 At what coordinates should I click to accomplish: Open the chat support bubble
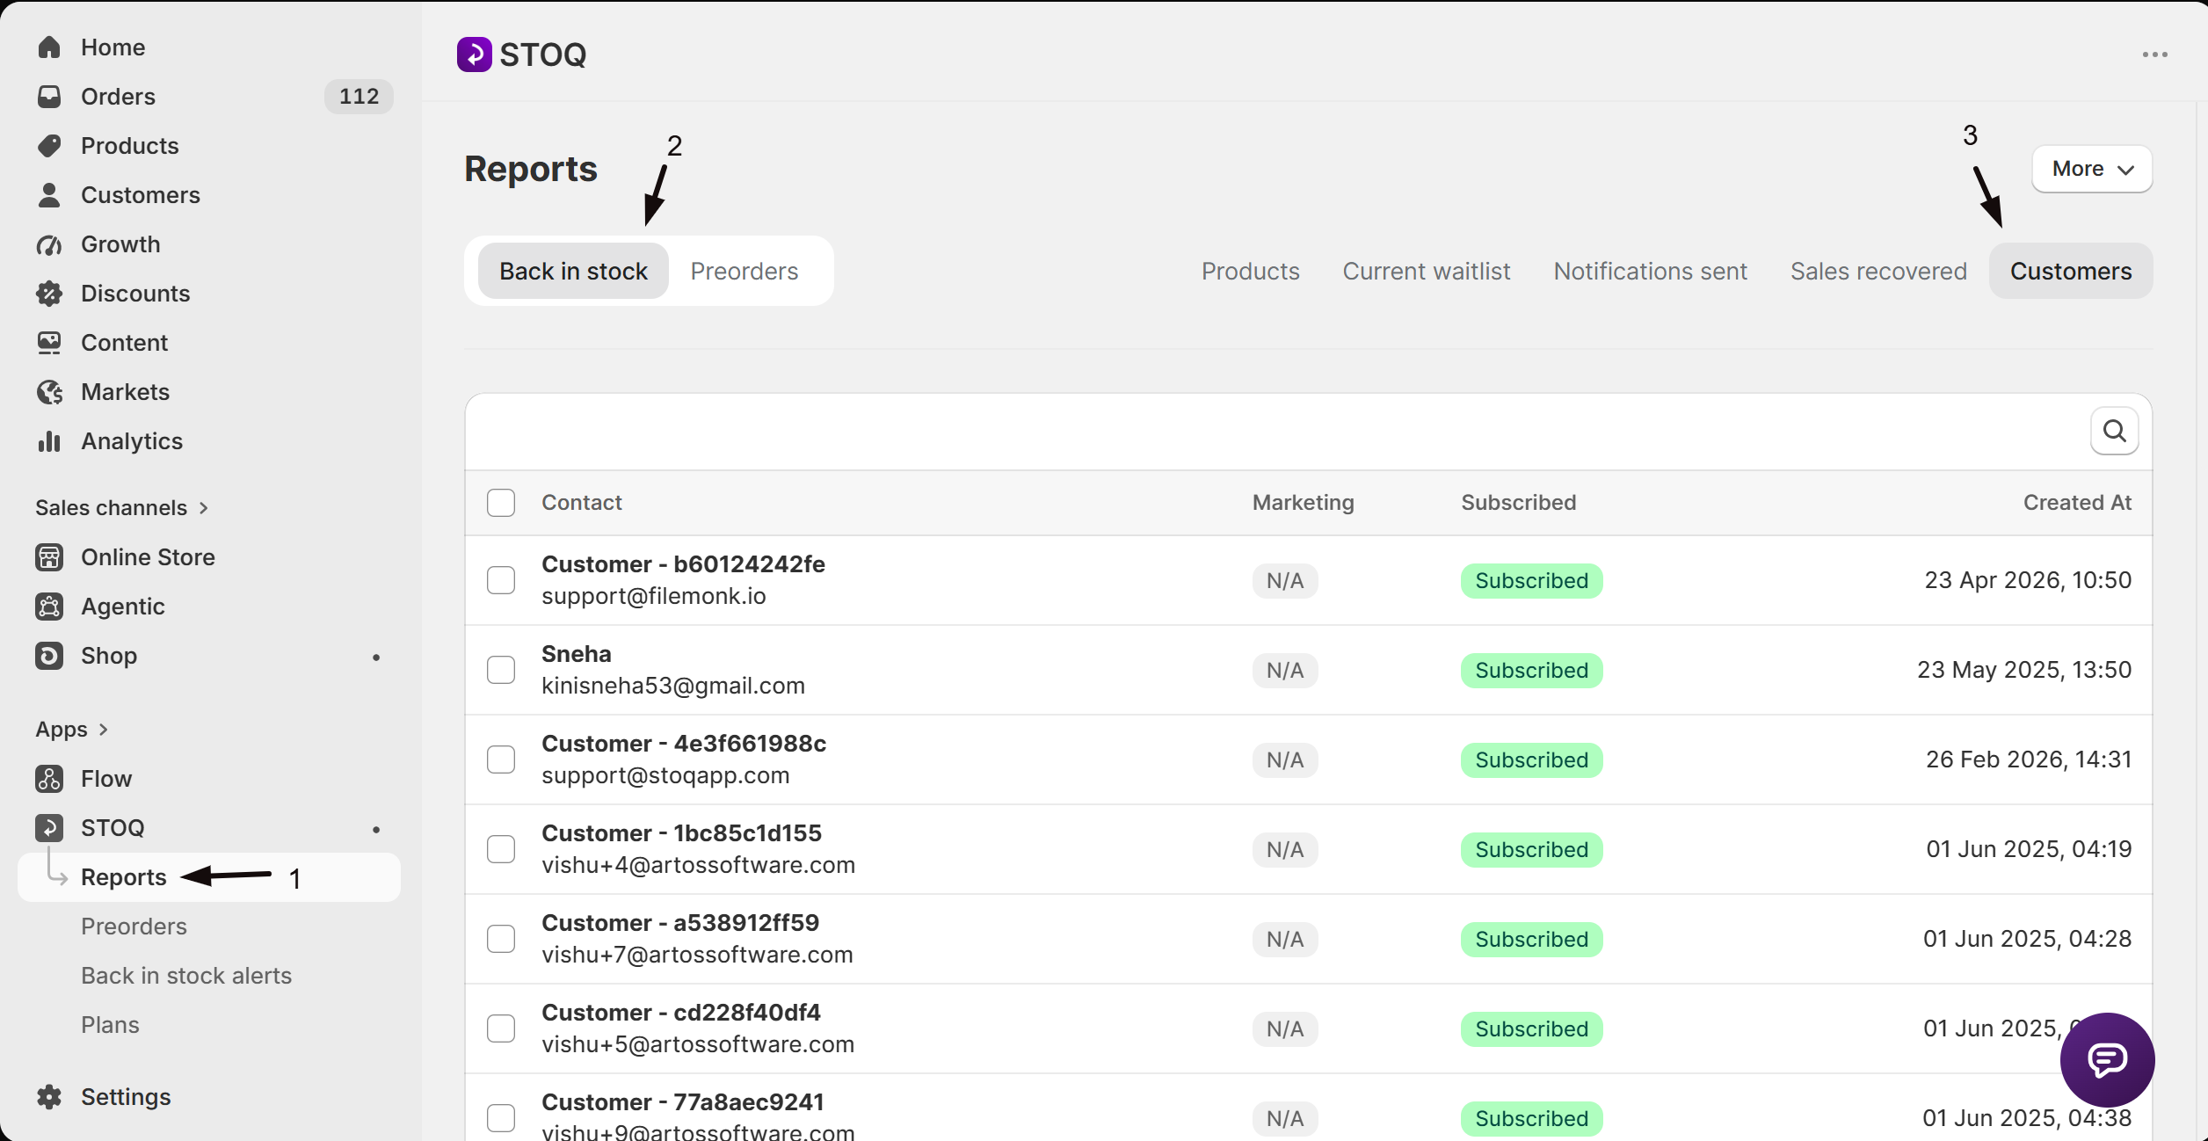pyautogui.click(x=2107, y=1059)
